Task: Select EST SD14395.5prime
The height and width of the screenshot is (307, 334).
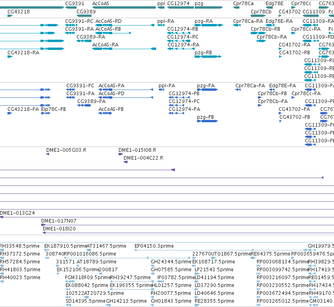Action: tap(86, 301)
